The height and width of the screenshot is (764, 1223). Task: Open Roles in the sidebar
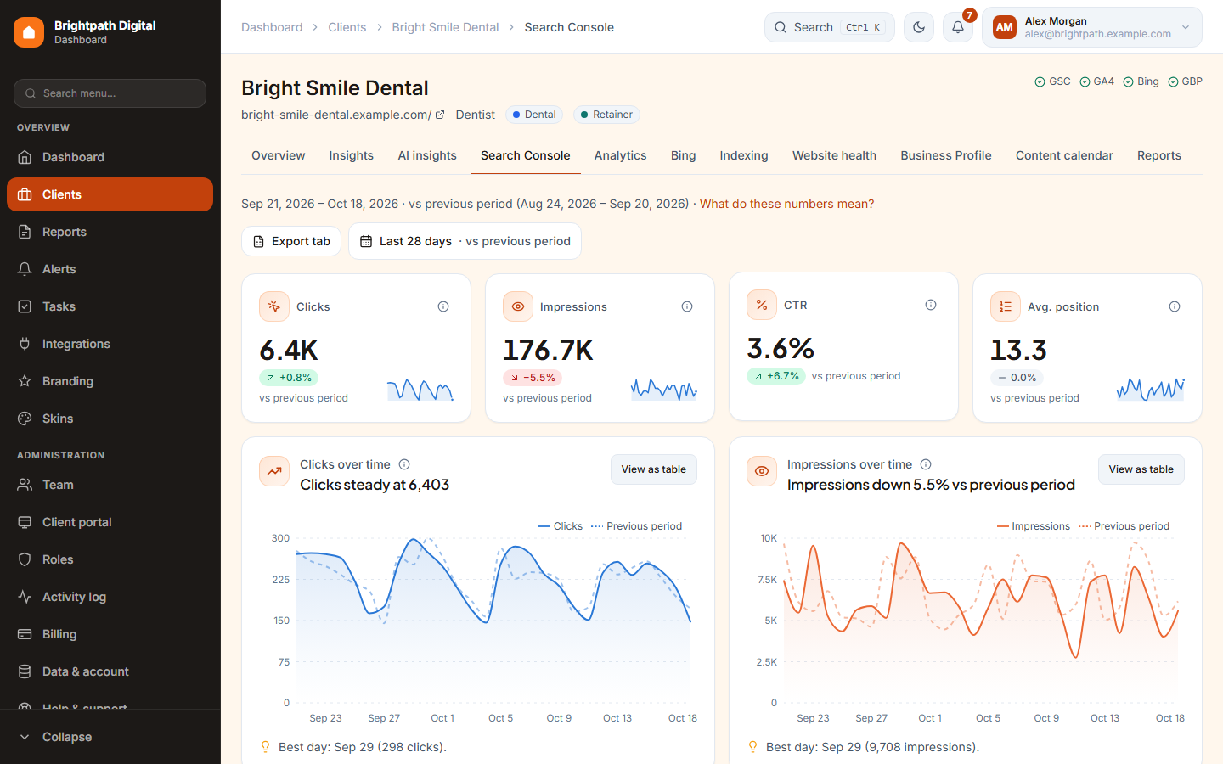tap(110, 559)
